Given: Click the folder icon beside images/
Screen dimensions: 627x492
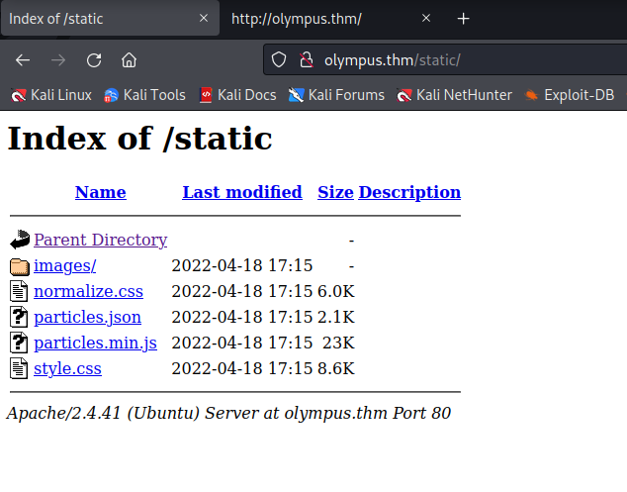Looking at the screenshot, I should [x=20, y=266].
